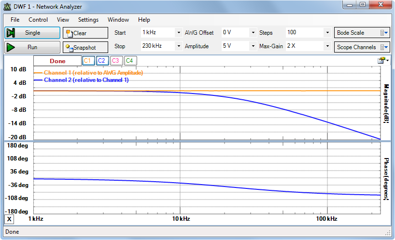Close the Network Analyzer window
The width and height of the screenshot is (395, 240).
381,5
